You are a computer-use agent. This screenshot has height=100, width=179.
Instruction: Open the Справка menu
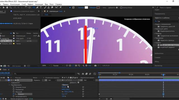click(58, 4)
